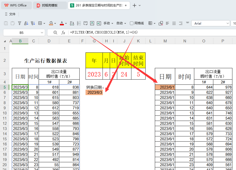Viewport: 236px width, 170px height.
Task: Select the red 24 start time cell
Action: pos(124,74)
